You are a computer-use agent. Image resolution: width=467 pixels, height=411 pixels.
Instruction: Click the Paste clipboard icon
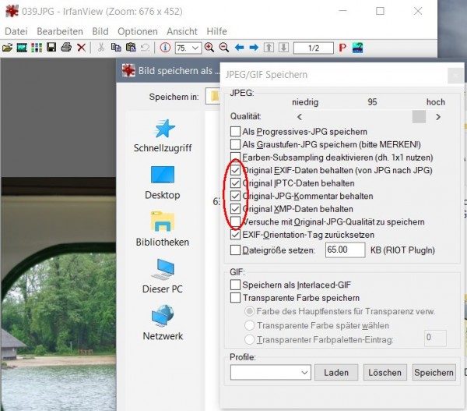[x=131, y=48]
